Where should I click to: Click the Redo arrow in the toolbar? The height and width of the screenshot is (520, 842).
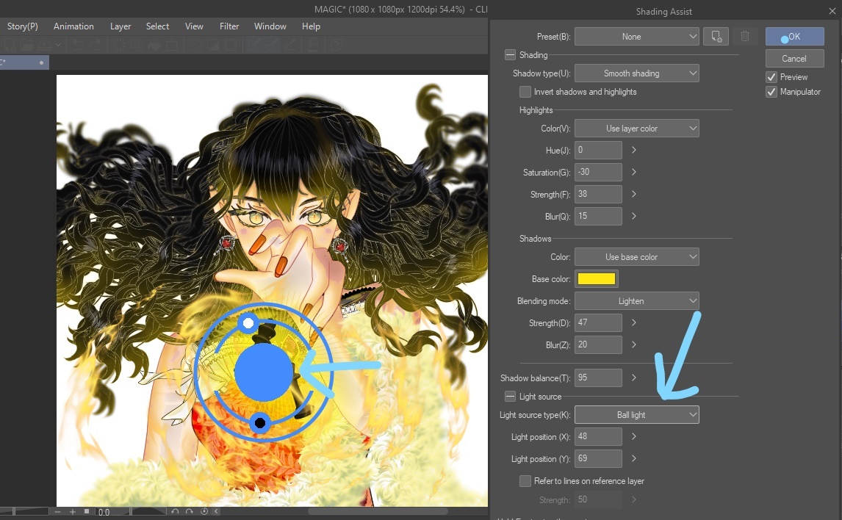click(96, 44)
